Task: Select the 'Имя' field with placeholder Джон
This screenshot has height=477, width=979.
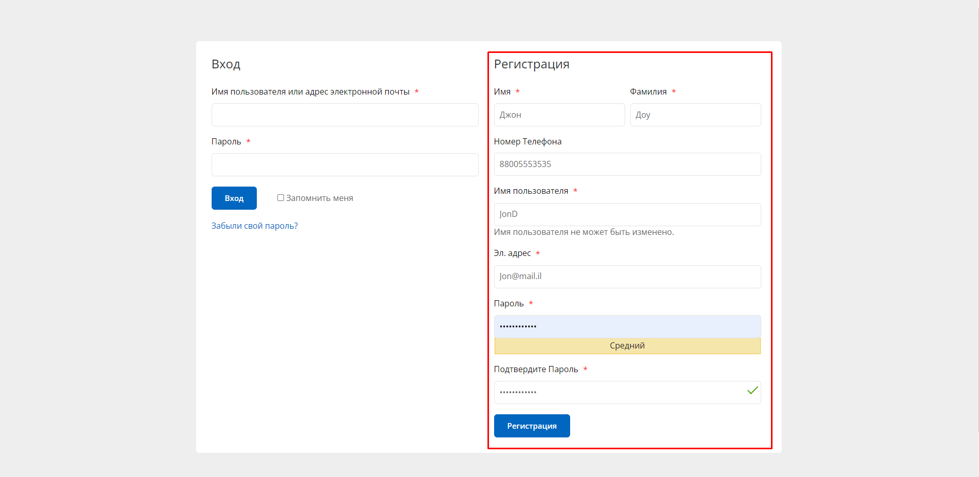Action: (559, 115)
